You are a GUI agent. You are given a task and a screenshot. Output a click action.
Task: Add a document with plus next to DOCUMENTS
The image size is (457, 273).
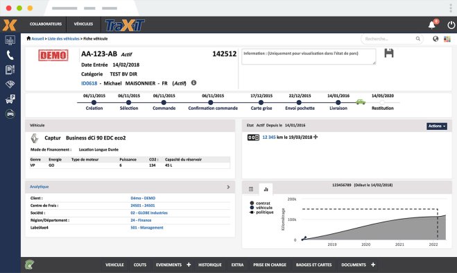pos(373,265)
